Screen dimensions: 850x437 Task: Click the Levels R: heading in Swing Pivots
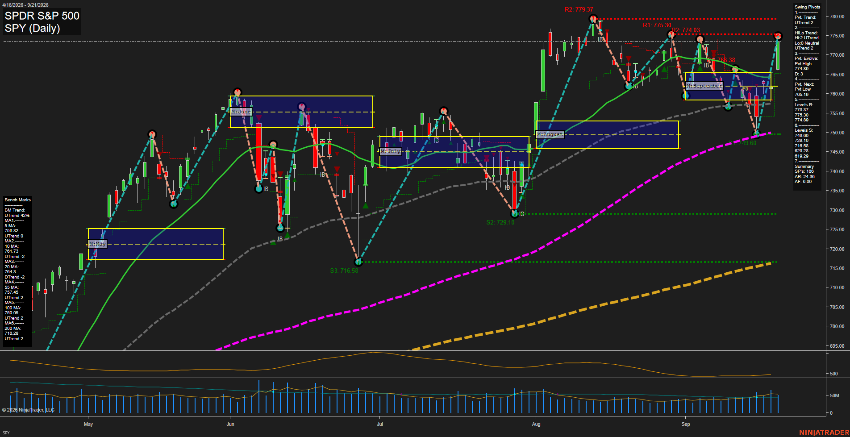(x=804, y=105)
